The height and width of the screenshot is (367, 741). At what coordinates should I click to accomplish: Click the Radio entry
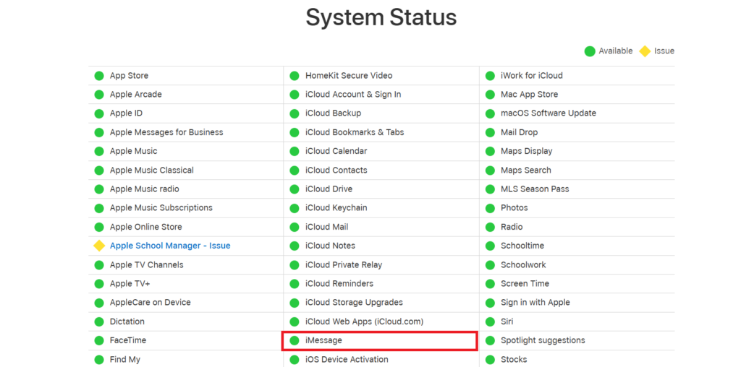[x=512, y=227]
